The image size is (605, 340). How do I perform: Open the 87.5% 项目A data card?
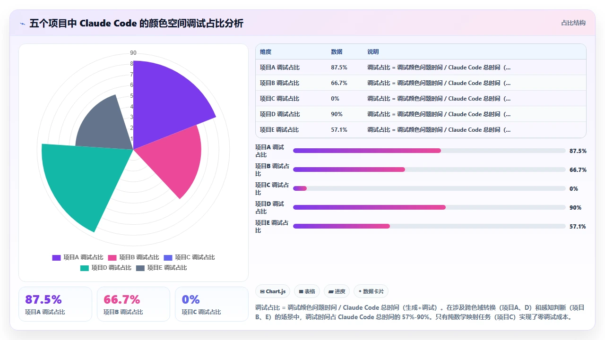pyautogui.click(x=55, y=304)
